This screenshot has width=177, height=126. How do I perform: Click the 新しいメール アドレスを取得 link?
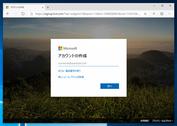click(71, 77)
